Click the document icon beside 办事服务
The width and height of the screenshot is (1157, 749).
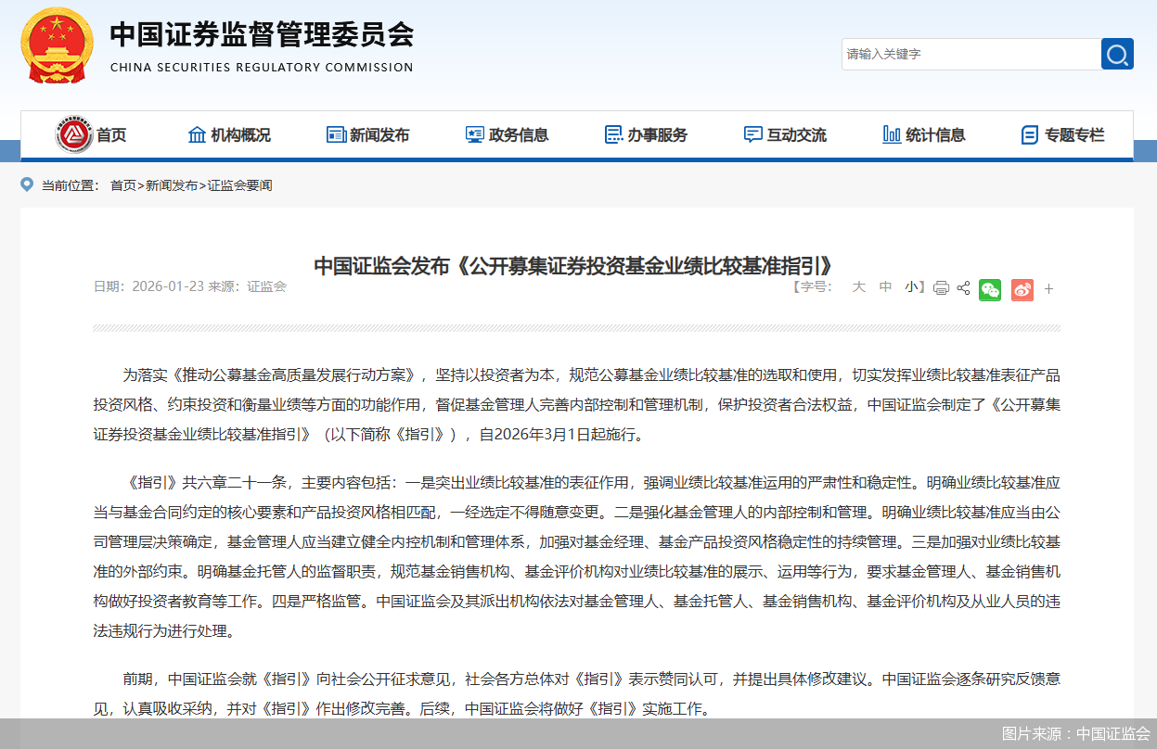(x=611, y=133)
